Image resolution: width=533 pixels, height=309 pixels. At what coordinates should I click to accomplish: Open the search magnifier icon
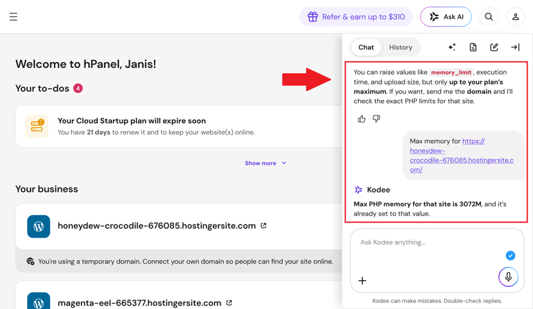pyautogui.click(x=489, y=17)
